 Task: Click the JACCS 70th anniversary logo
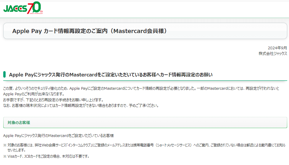pos(23,8)
